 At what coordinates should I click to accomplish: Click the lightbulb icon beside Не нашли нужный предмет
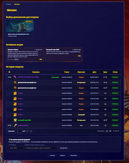[x=9, y=139]
